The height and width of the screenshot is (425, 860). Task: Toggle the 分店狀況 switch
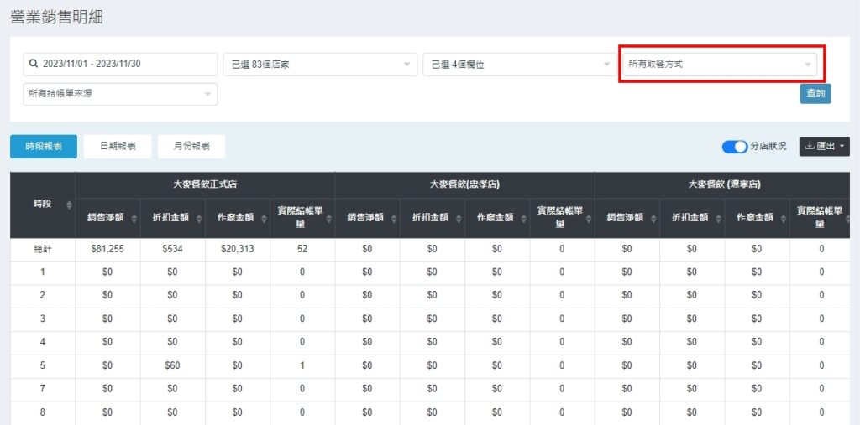click(734, 147)
